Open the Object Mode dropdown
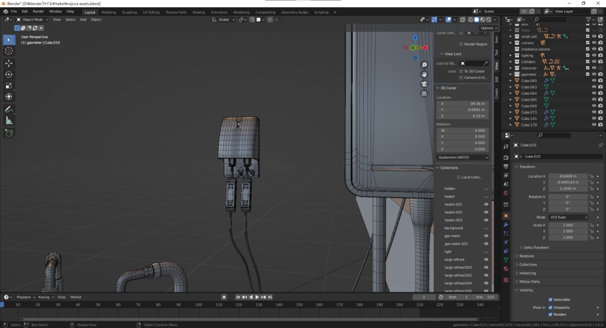The image size is (606, 328). coord(32,20)
